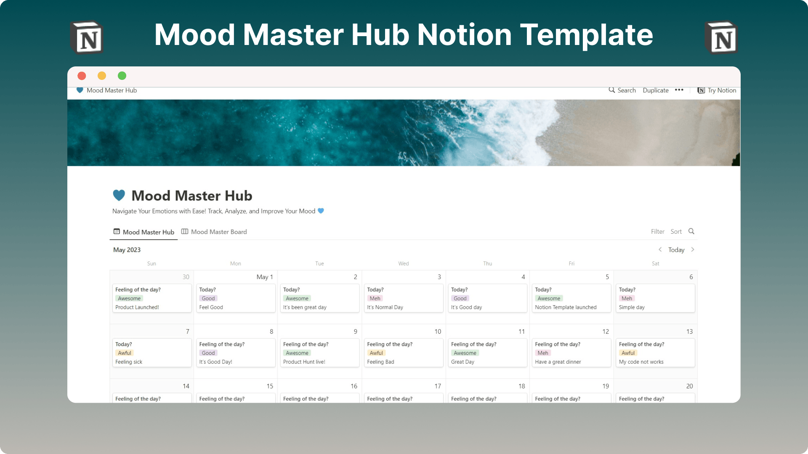Open the Feeling Bad entry
The width and height of the screenshot is (808, 454).
pyautogui.click(x=404, y=353)
